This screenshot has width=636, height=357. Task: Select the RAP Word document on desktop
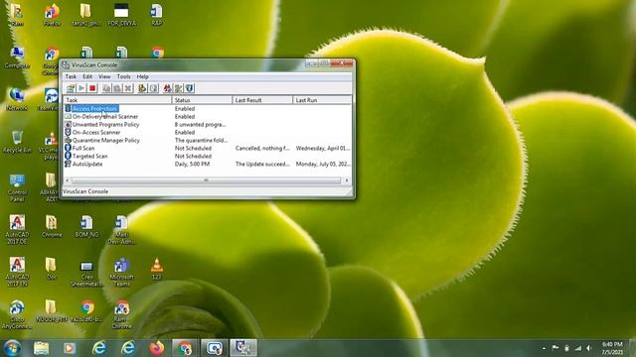(x=157, y=15)
